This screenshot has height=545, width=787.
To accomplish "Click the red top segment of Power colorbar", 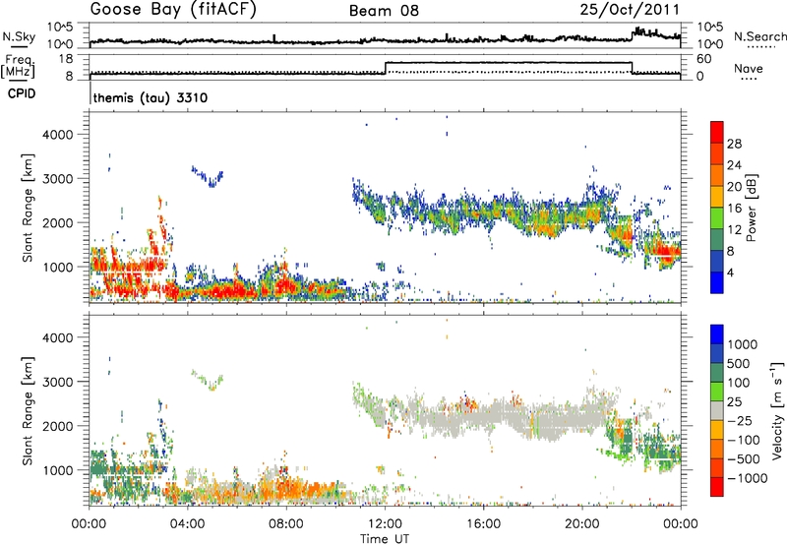I will coord(717,132).
